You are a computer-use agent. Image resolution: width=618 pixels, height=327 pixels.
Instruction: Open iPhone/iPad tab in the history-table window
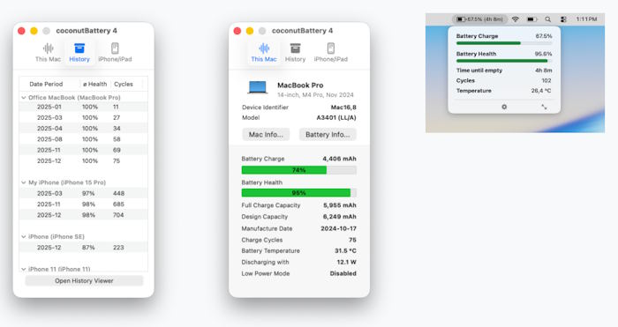pyautogui.click(x=115, y=52)
